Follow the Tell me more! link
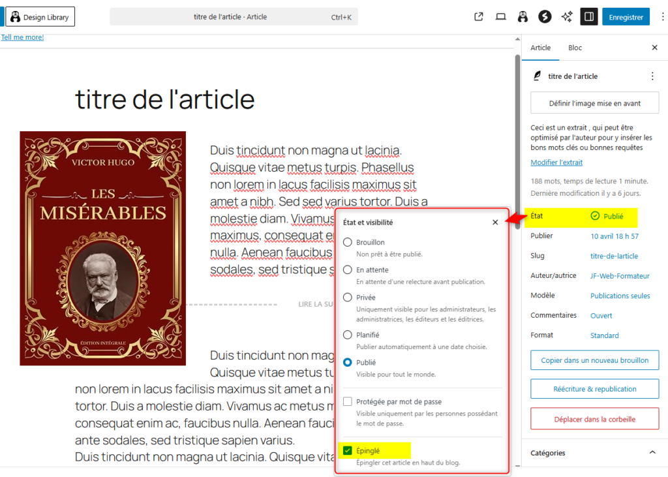 tap(22, 37)
